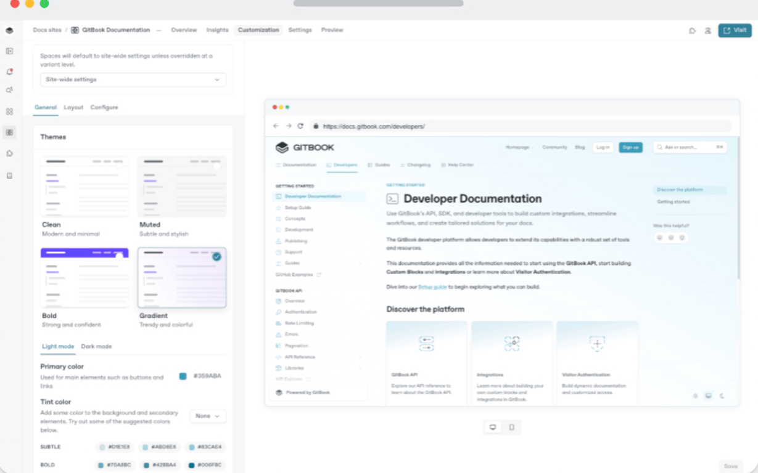Click Powered by GitBook in the preview sidebar
The height and width of the screenshot is (473, 758).
point(318,392)
